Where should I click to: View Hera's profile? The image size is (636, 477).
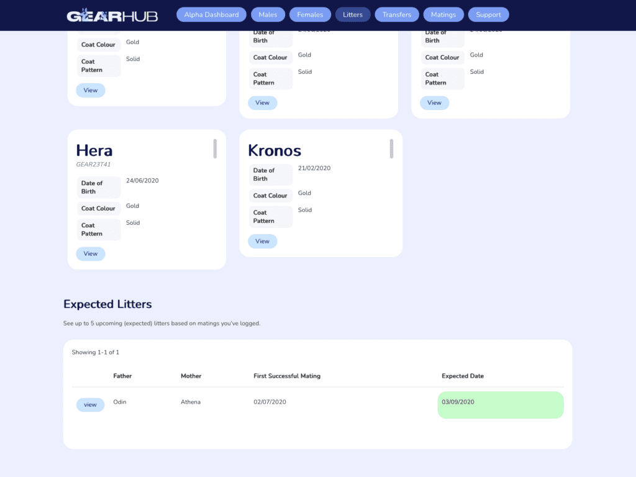click(x=91, y=253)
